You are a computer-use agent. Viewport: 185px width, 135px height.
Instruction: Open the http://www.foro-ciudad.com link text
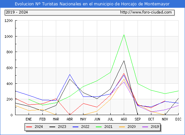(146, 12)
